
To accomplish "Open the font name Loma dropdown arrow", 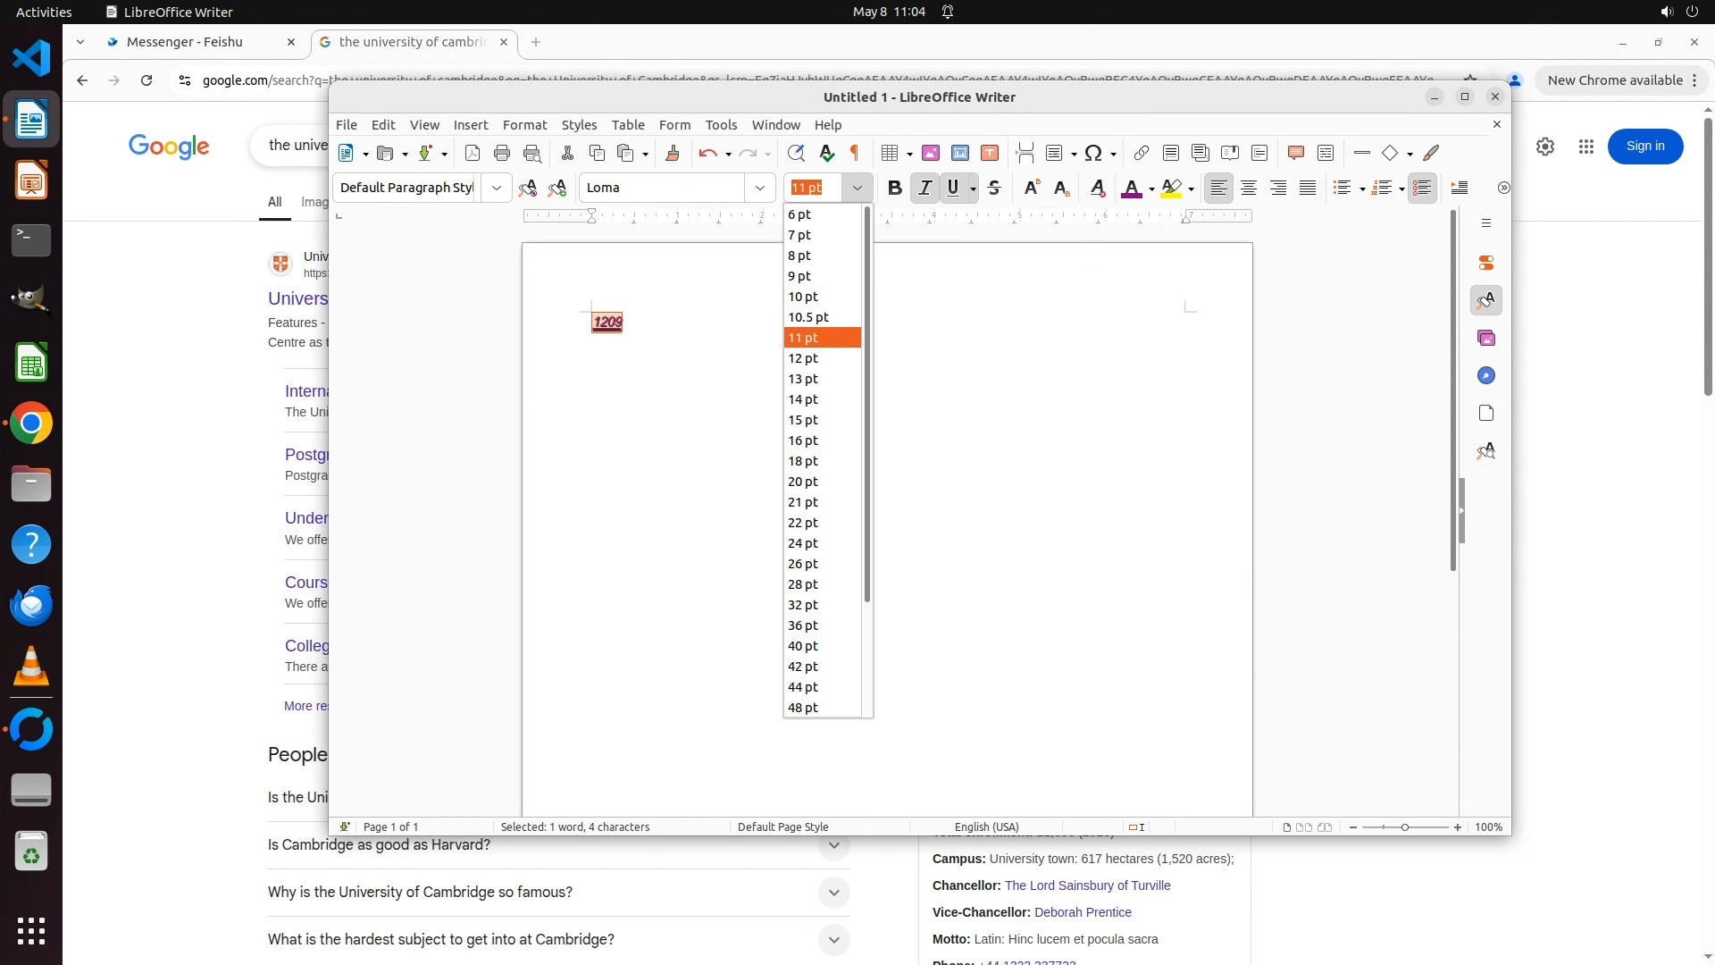I will point(760,188).
